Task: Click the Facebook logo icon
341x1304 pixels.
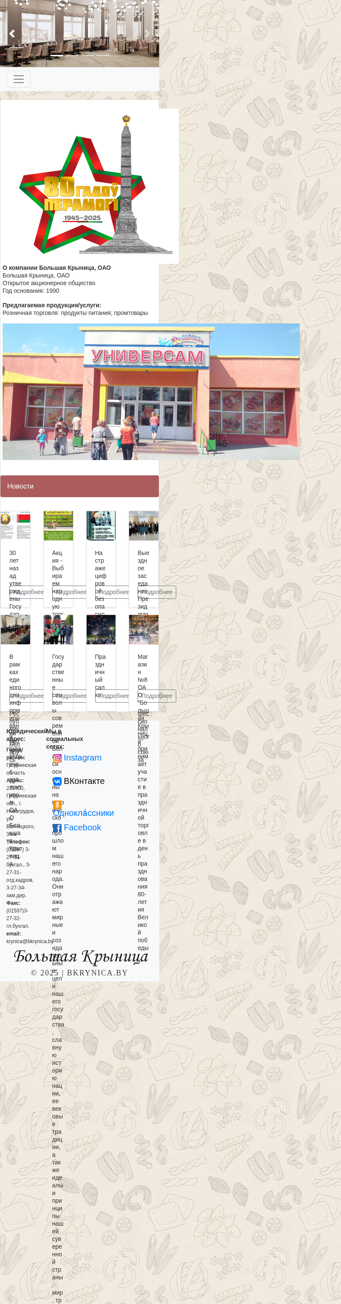Action: tap(57, 828)
